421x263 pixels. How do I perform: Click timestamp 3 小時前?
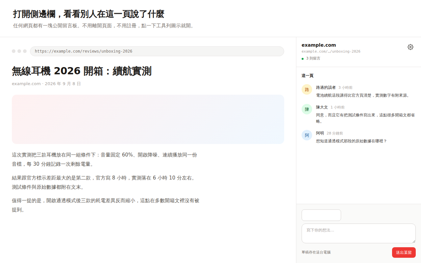pos(345,88)
